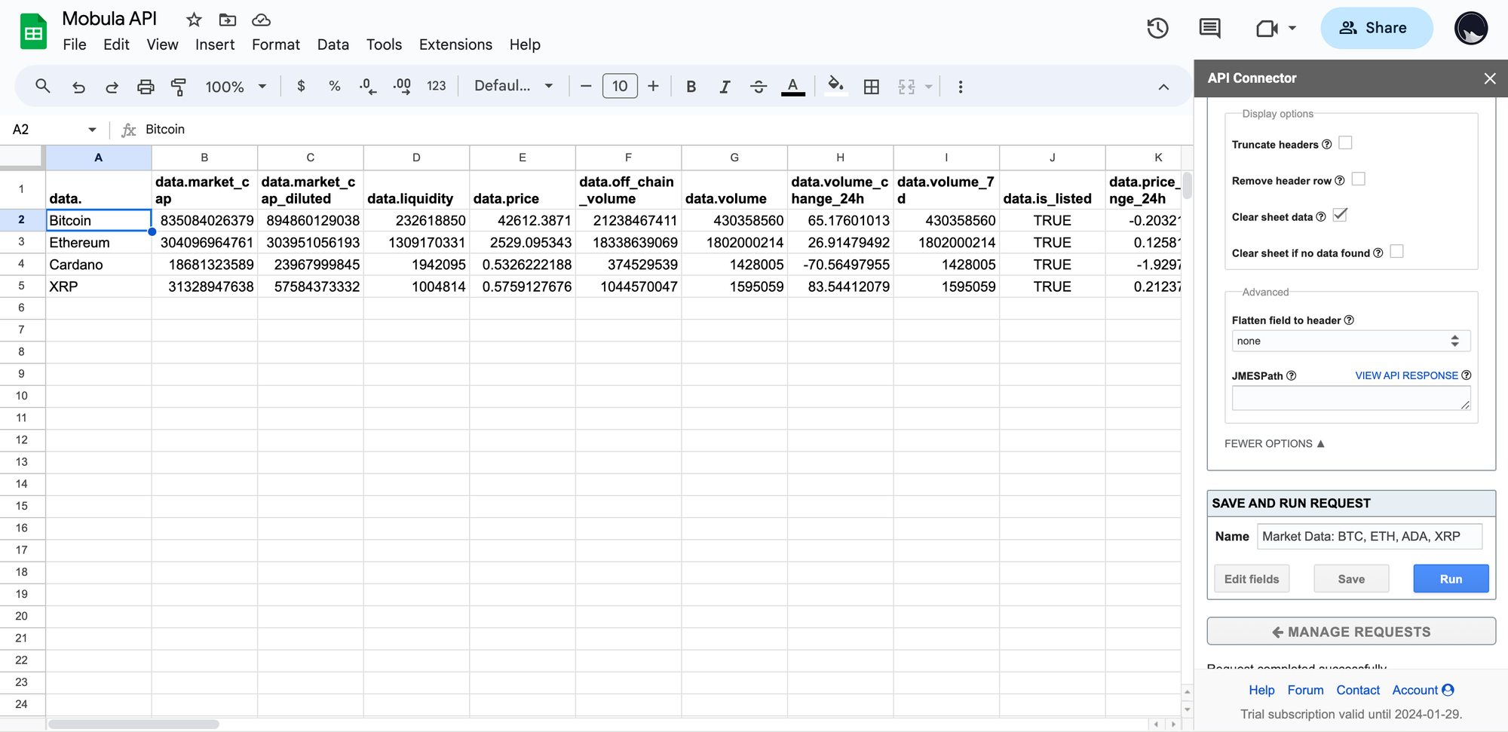Open the three-dot more toolbar options
Image resolution: width=1508 pixels, height=732 pixels.
pos(960,87)
